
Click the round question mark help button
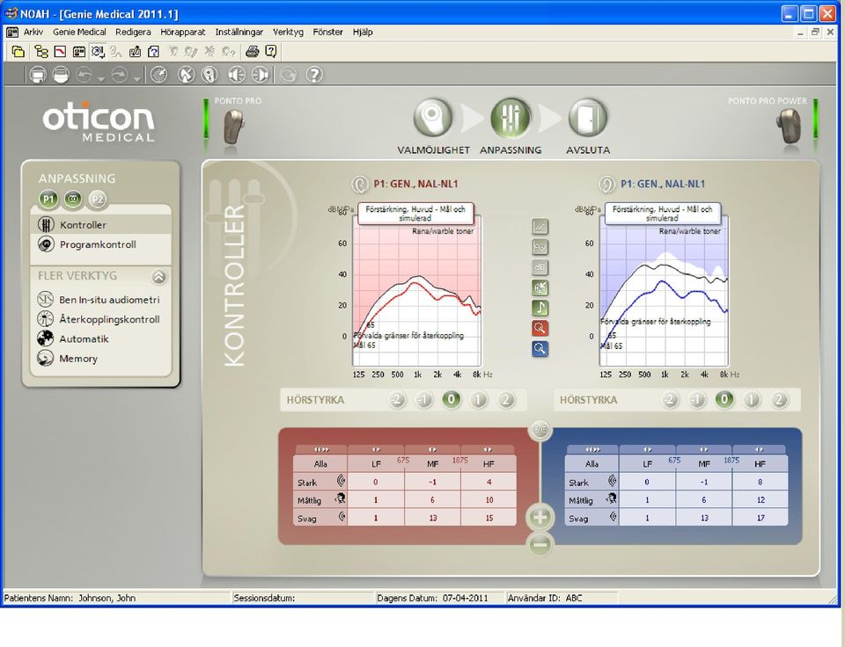(314, 74)
